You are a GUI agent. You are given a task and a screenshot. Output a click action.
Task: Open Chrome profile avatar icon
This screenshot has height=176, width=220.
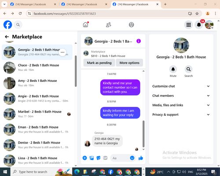208,14
